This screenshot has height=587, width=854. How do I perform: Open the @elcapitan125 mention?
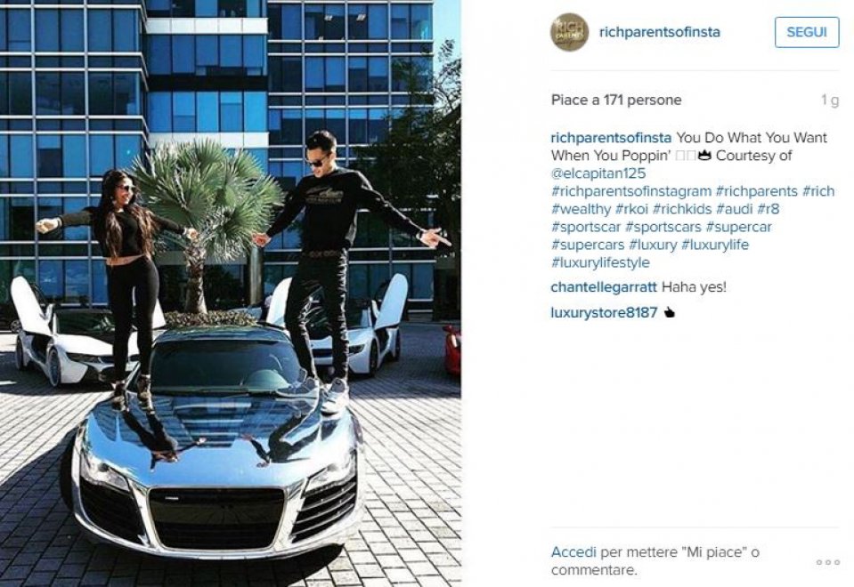(598, 173)
